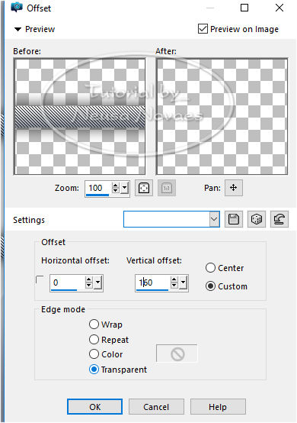The height and width of the screenshot is (423, 297).
Task: Open the Settings presets dropdown
Action: [214, 219]
